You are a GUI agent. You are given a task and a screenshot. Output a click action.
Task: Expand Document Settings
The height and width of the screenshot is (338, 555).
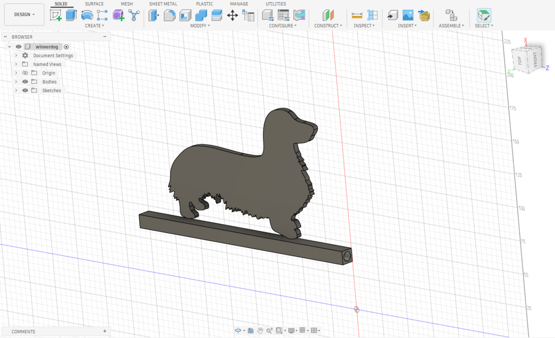pyautogui.click(x=16, y=56)
